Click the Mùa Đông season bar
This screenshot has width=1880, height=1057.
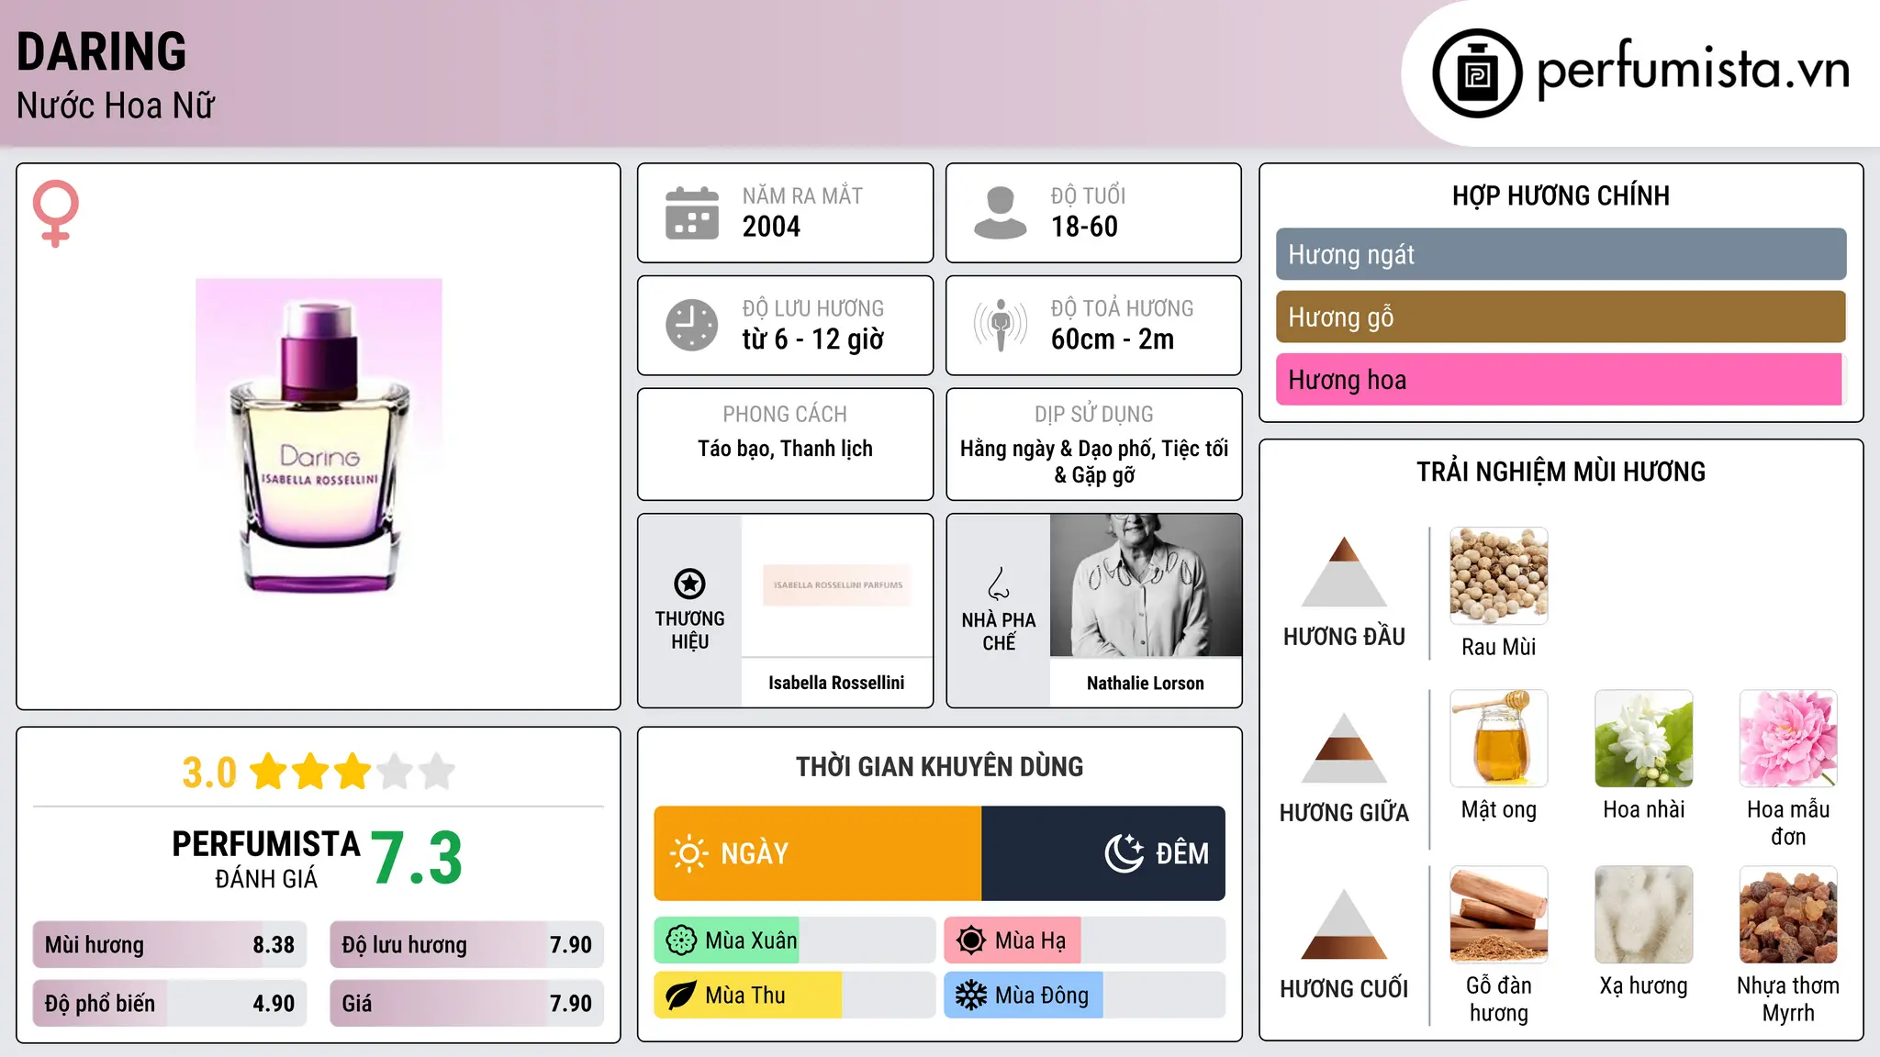click(x=1084, y=996)
